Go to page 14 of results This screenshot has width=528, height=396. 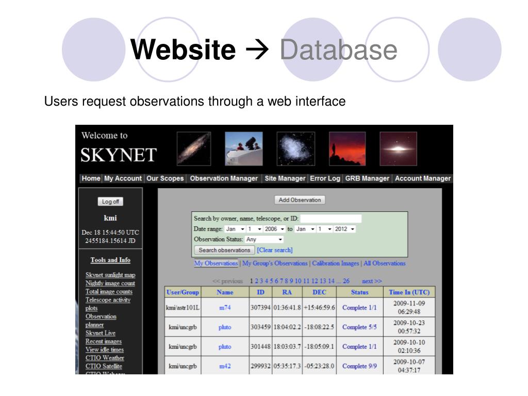pyautogui.click(x=332, y=281)
